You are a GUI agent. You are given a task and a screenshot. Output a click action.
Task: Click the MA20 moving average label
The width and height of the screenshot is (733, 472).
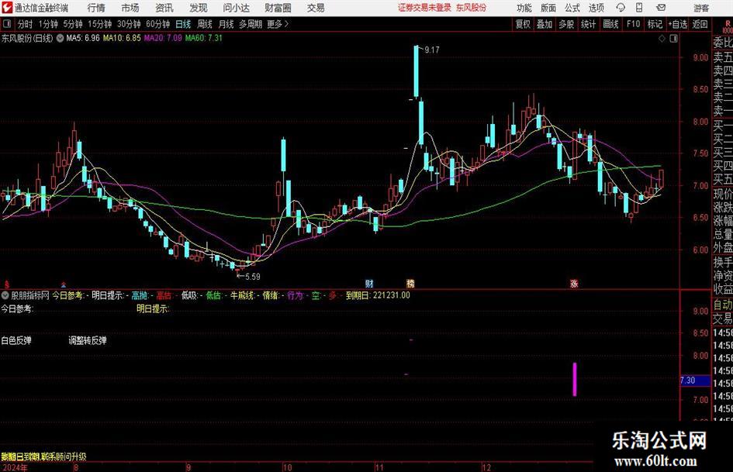pyautogui.click(x=163, y=38)
